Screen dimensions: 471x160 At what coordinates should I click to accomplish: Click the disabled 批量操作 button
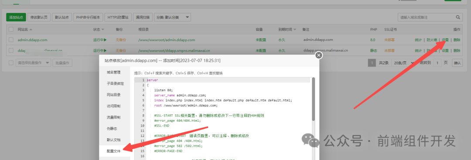click(x=62, y=63)
